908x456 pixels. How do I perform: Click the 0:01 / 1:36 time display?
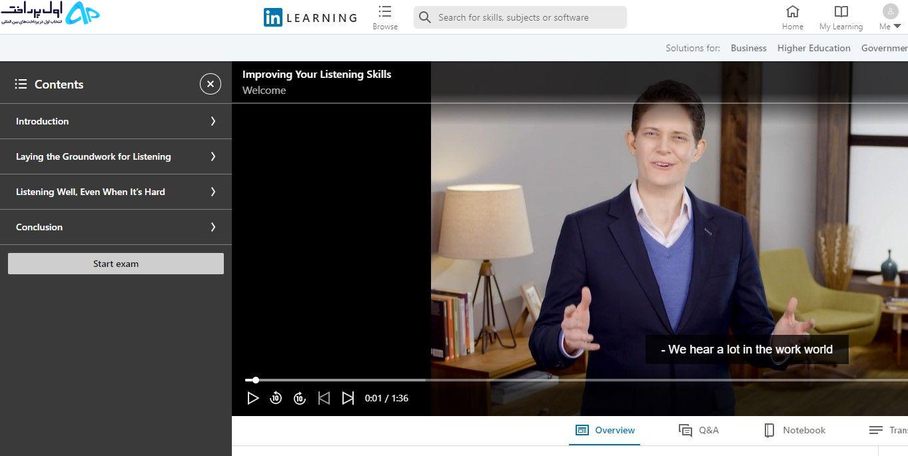[386, 398]
